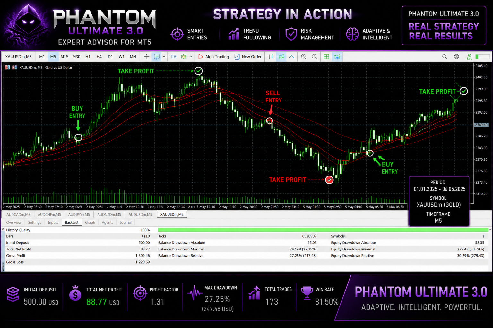Select the Ticks value 8528907
The image size is (493, 328).
tap(309, 236)
